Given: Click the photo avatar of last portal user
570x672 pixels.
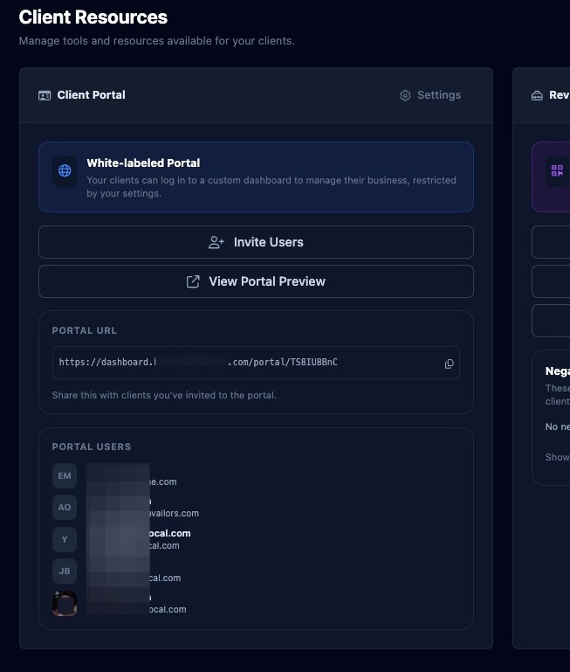Looking at the screenshot, I should [x=65, y=604].
